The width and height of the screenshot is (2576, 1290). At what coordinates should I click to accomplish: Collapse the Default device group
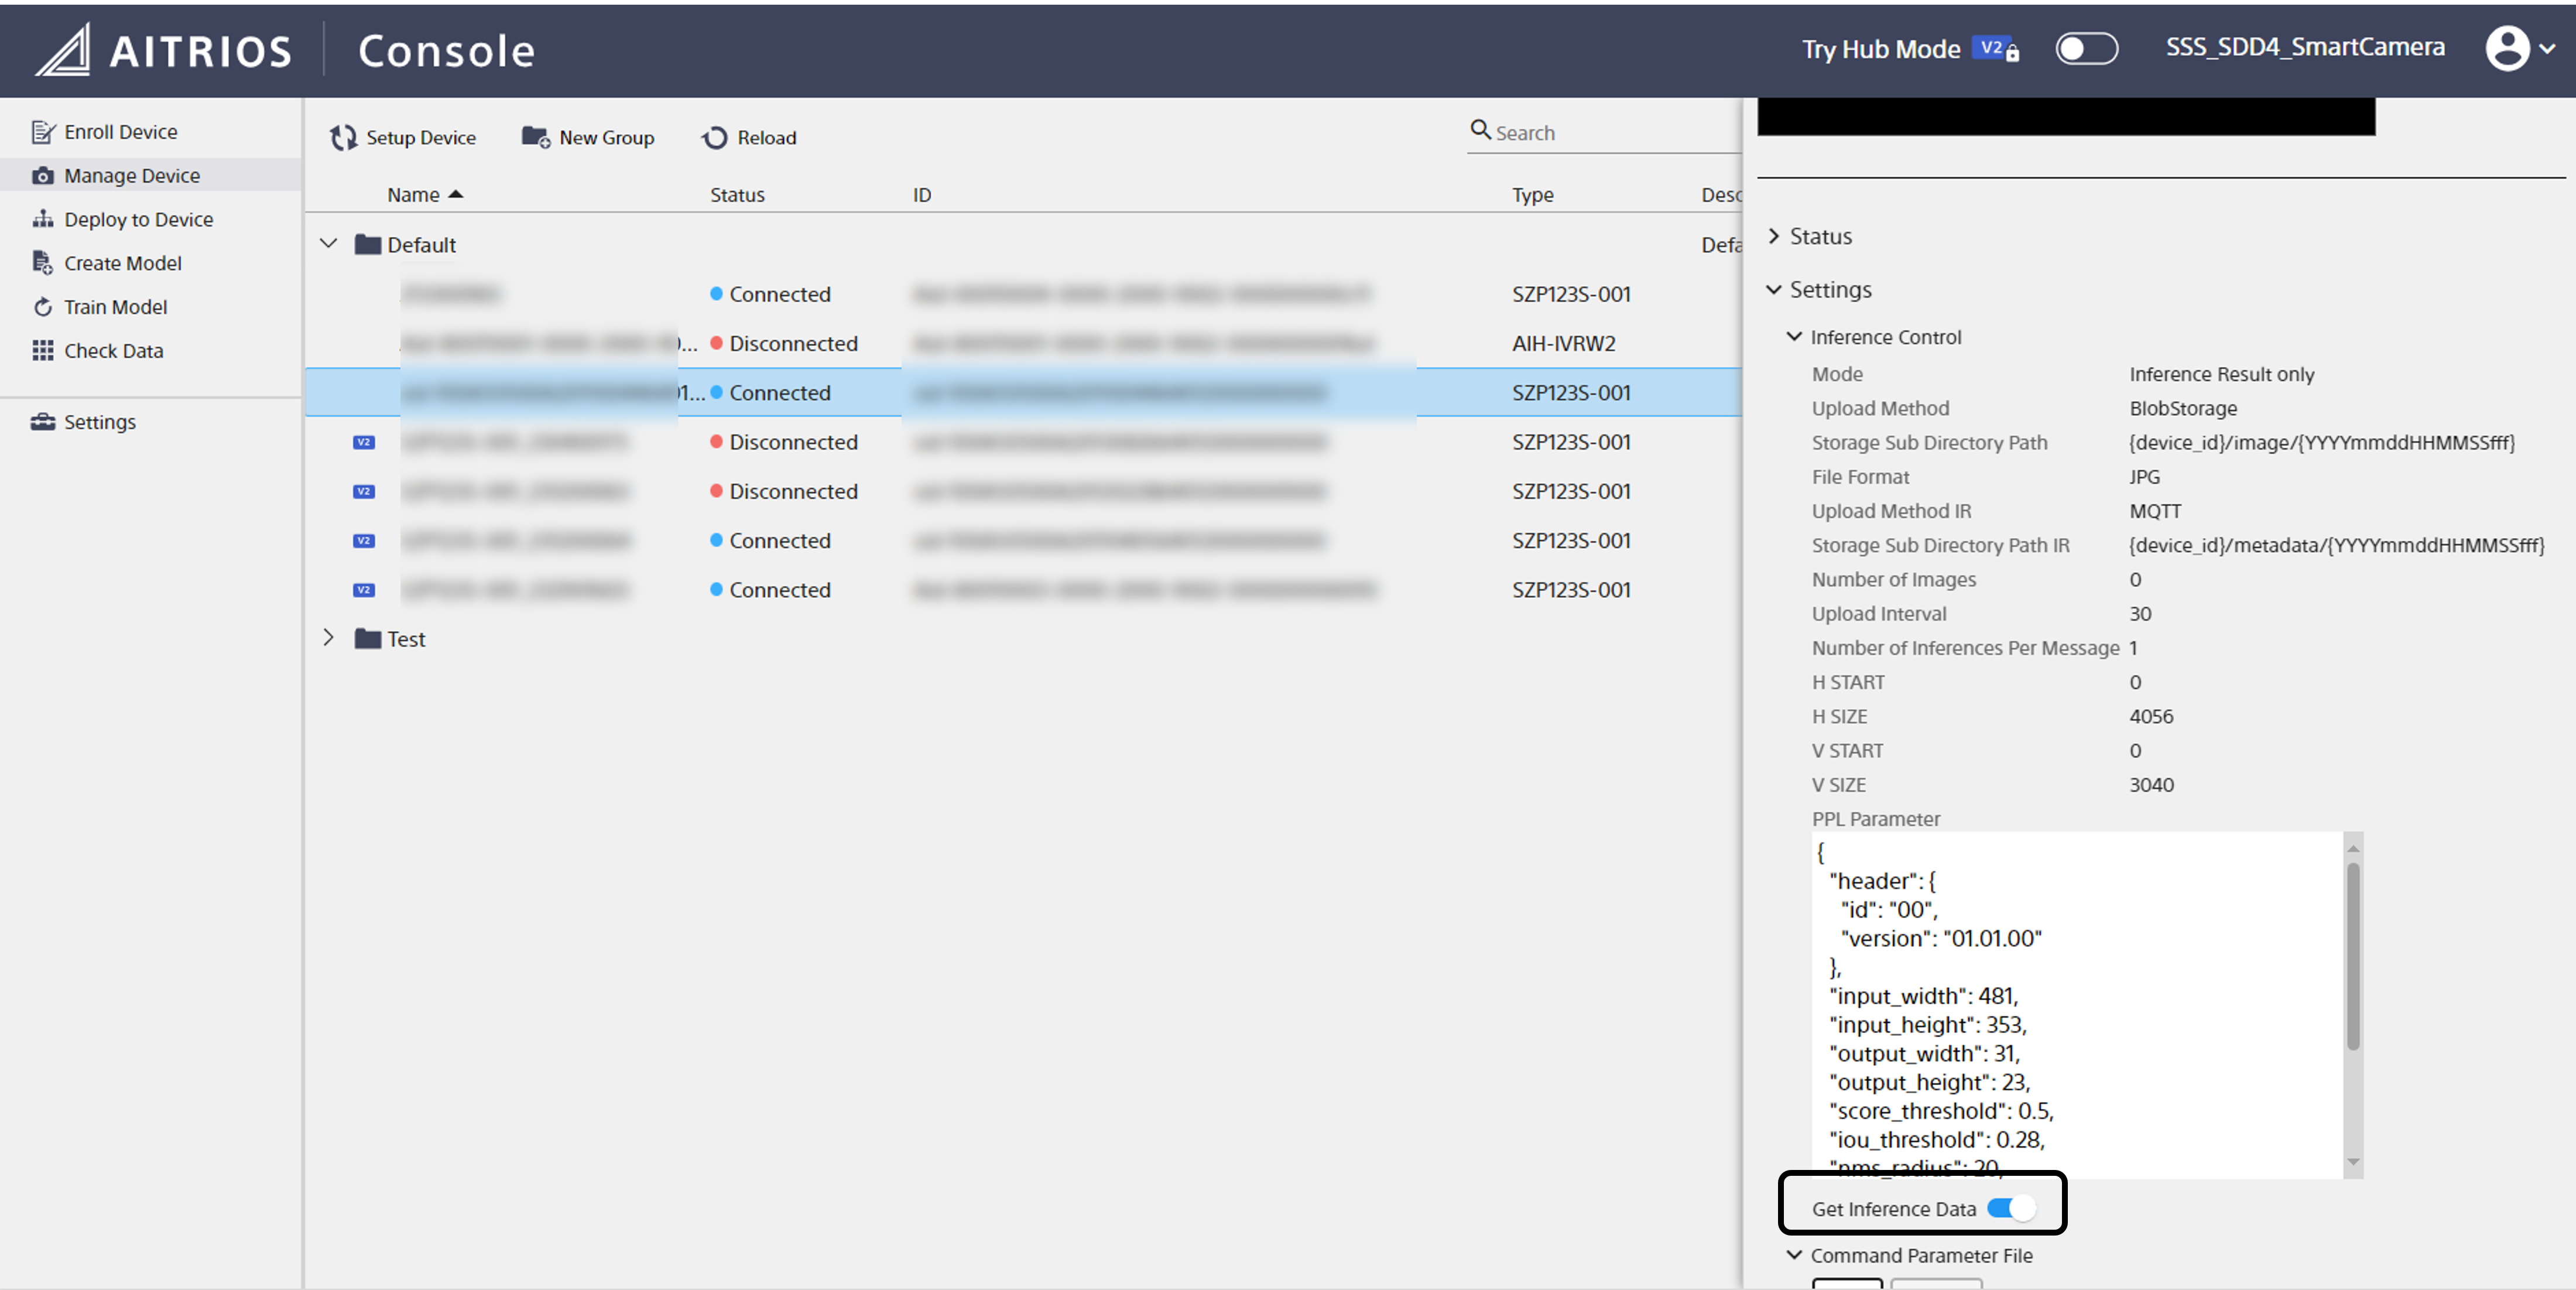click(328, 244)
